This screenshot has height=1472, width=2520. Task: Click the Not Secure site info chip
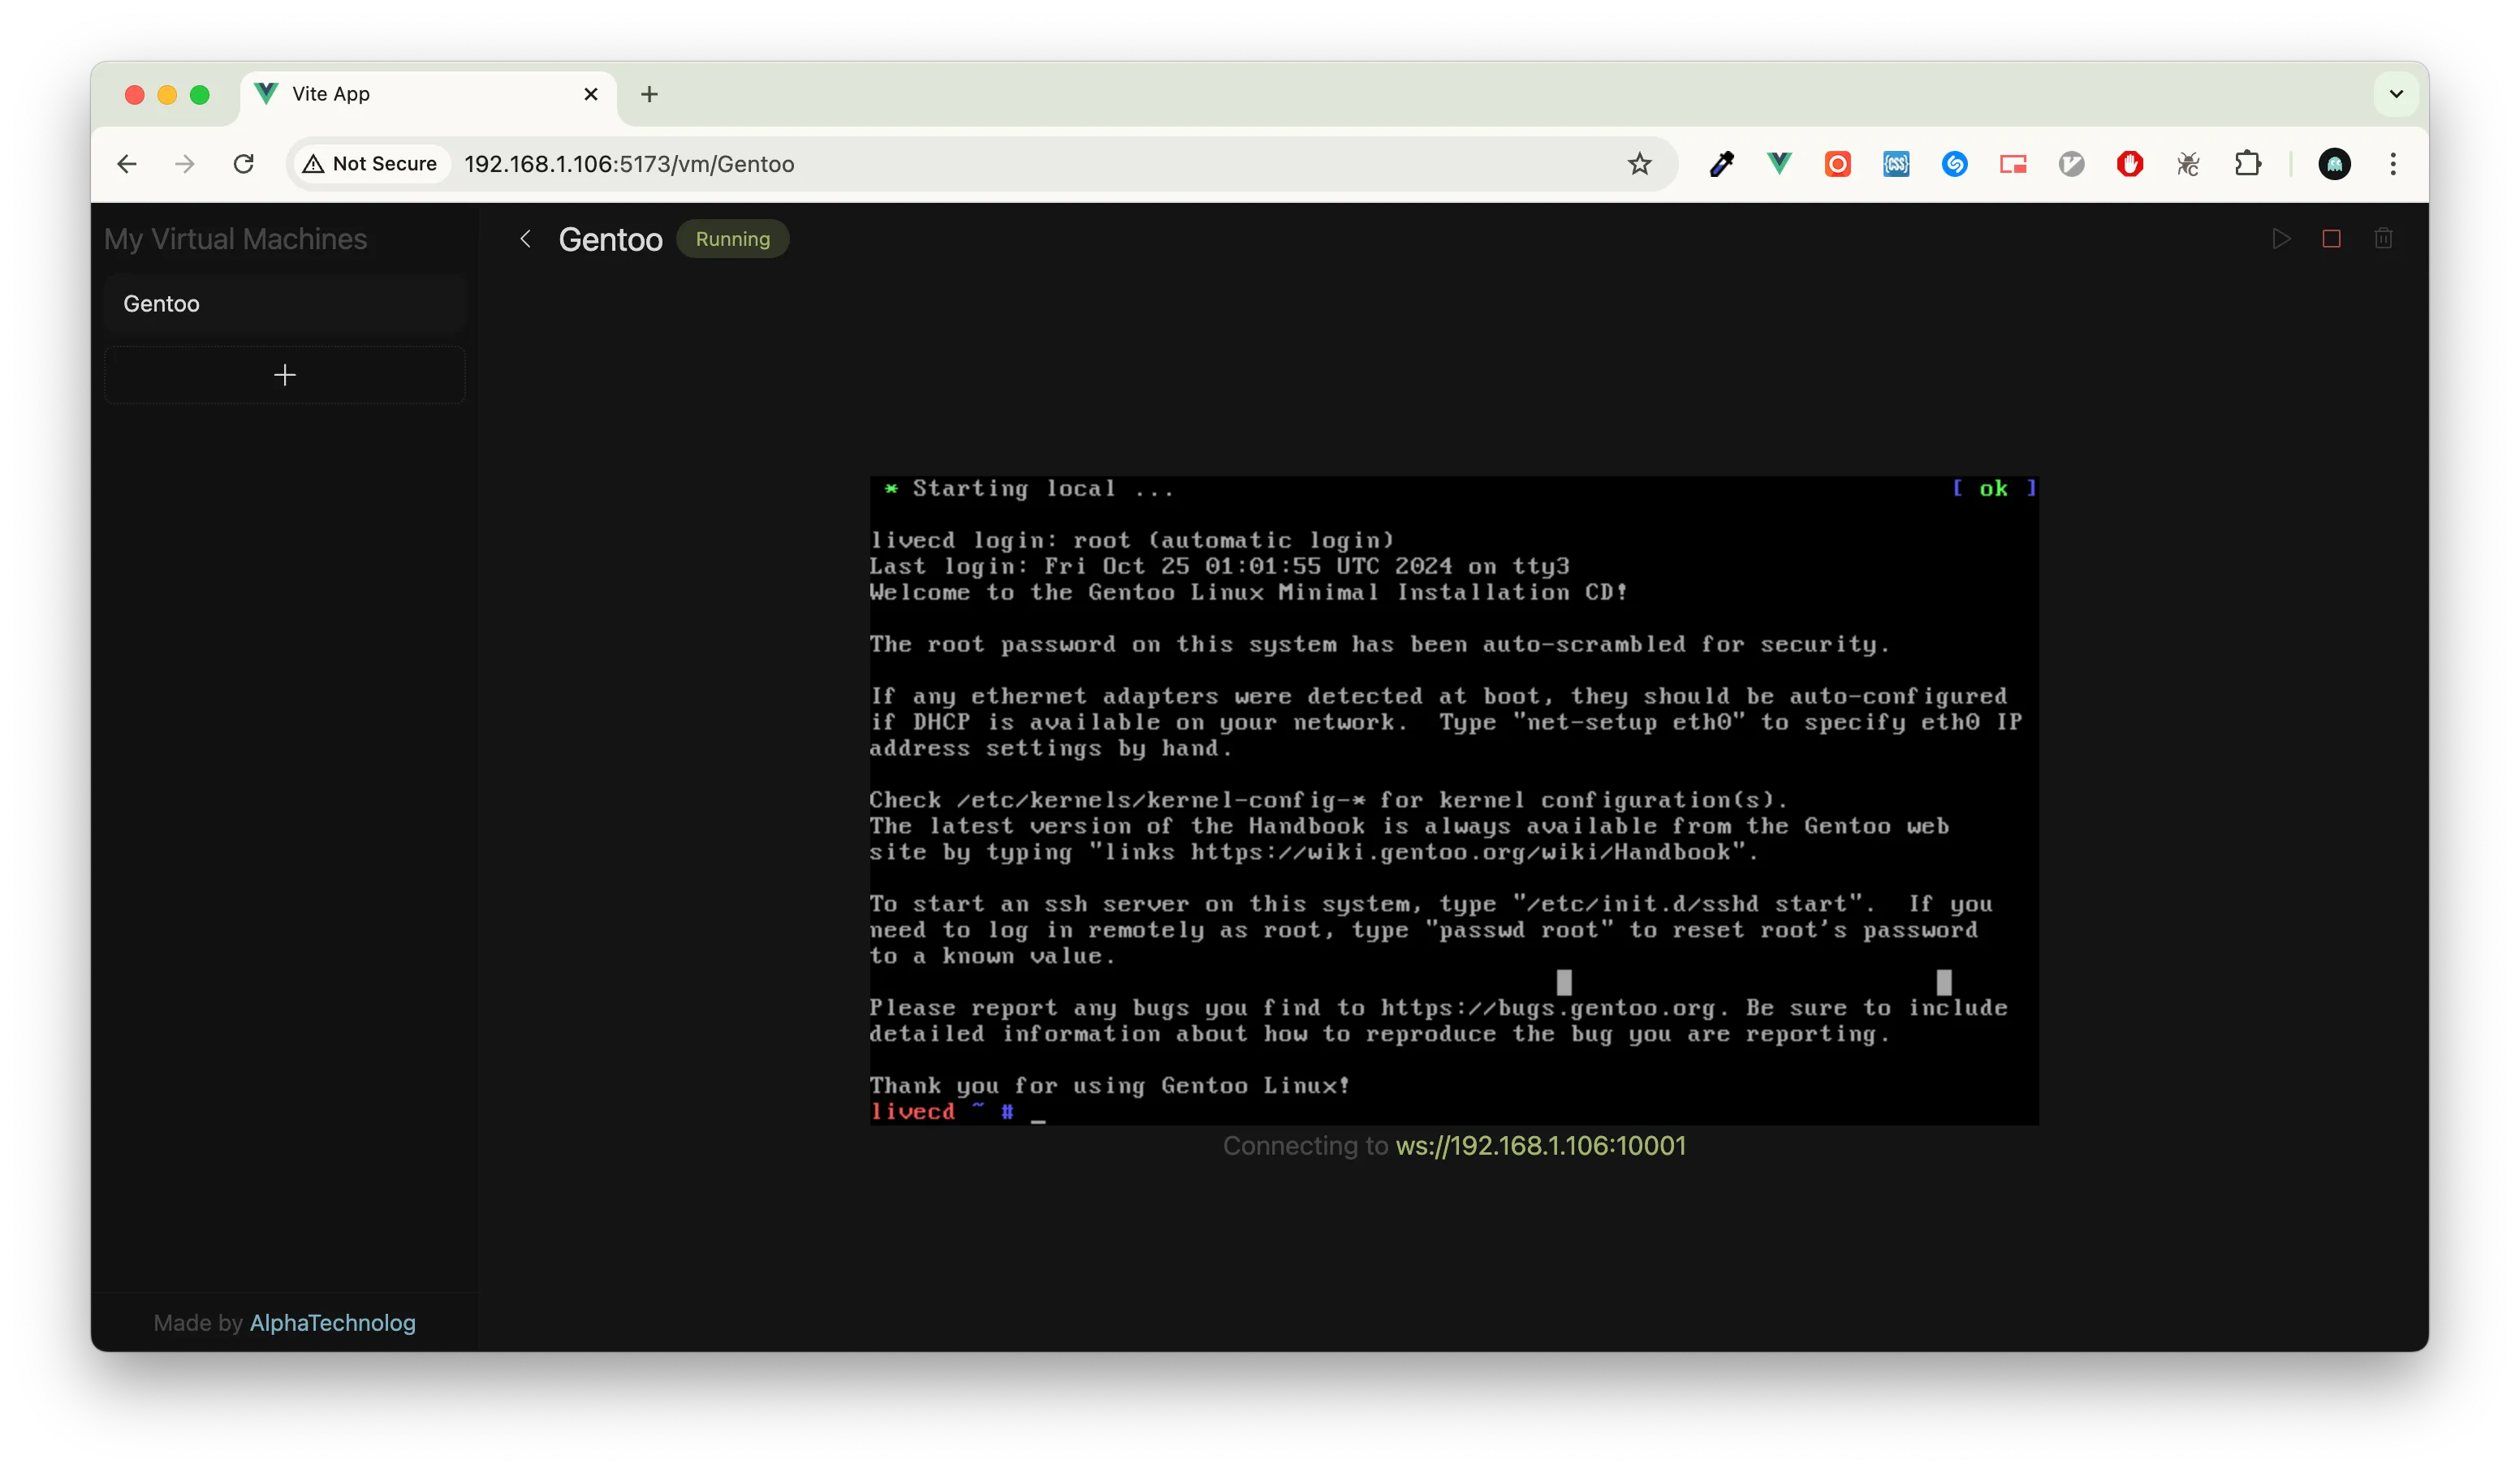pos(370,164)
